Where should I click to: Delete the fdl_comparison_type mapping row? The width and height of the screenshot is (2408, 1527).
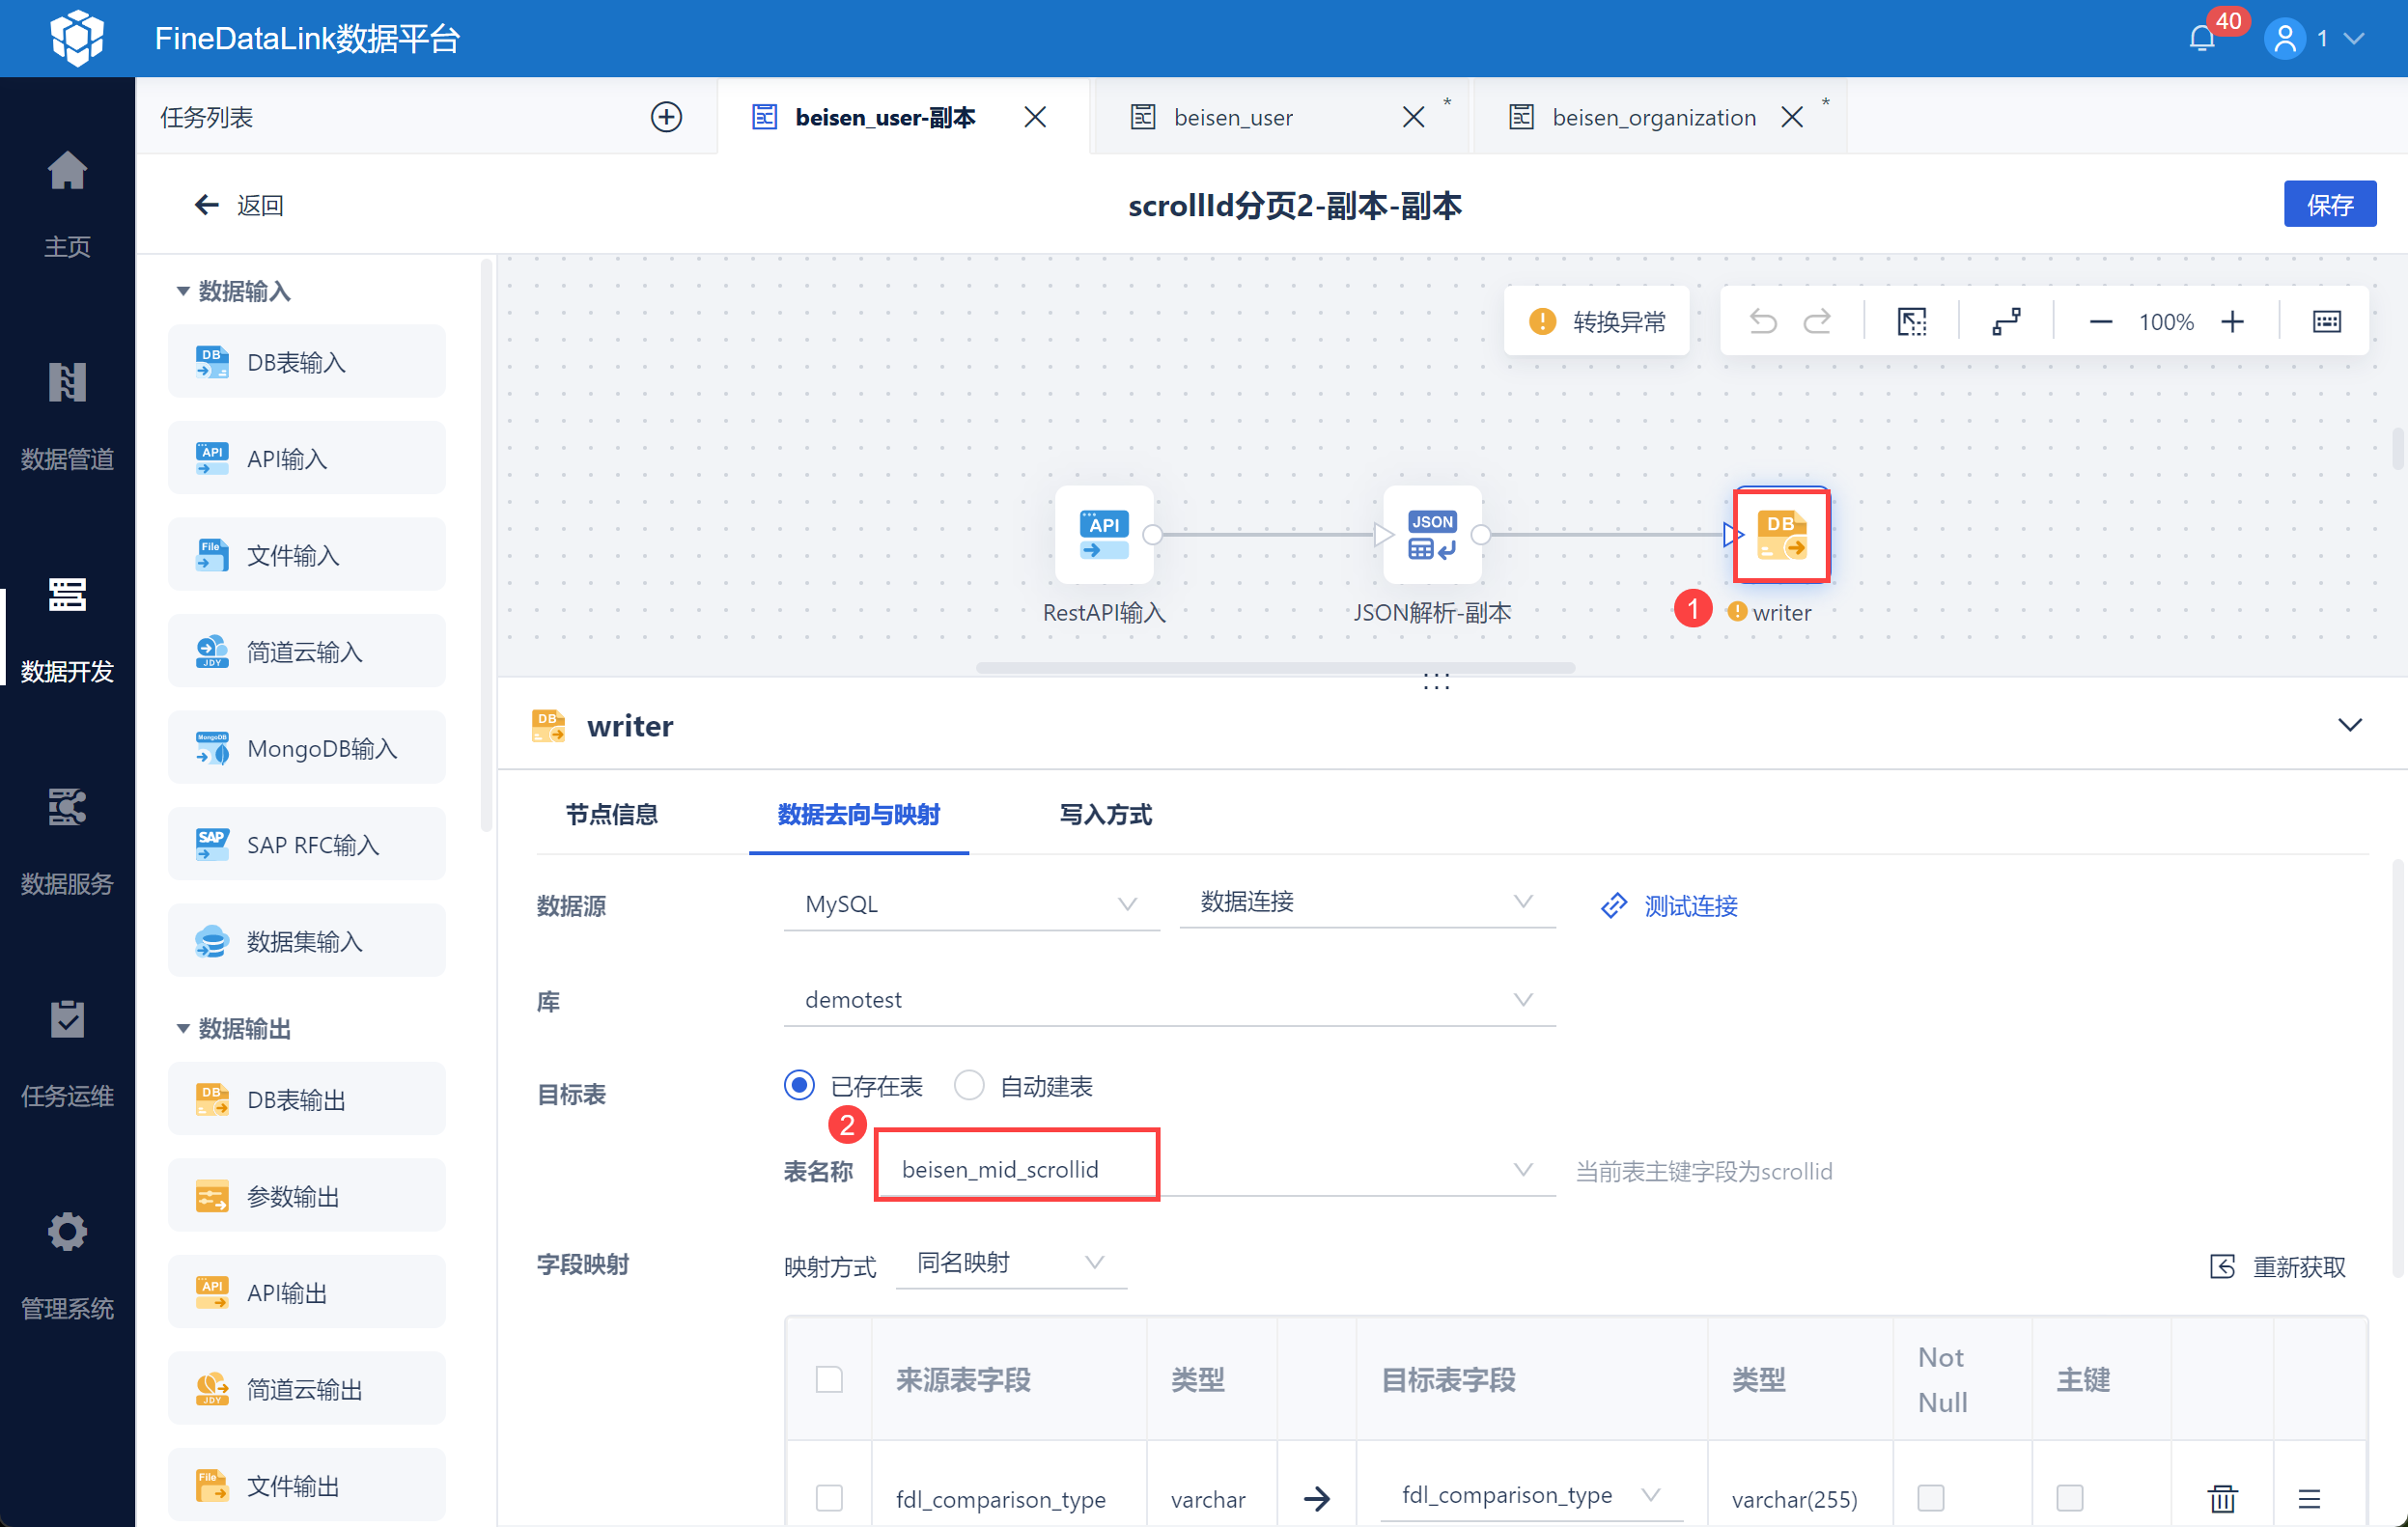(2222, 1497)
